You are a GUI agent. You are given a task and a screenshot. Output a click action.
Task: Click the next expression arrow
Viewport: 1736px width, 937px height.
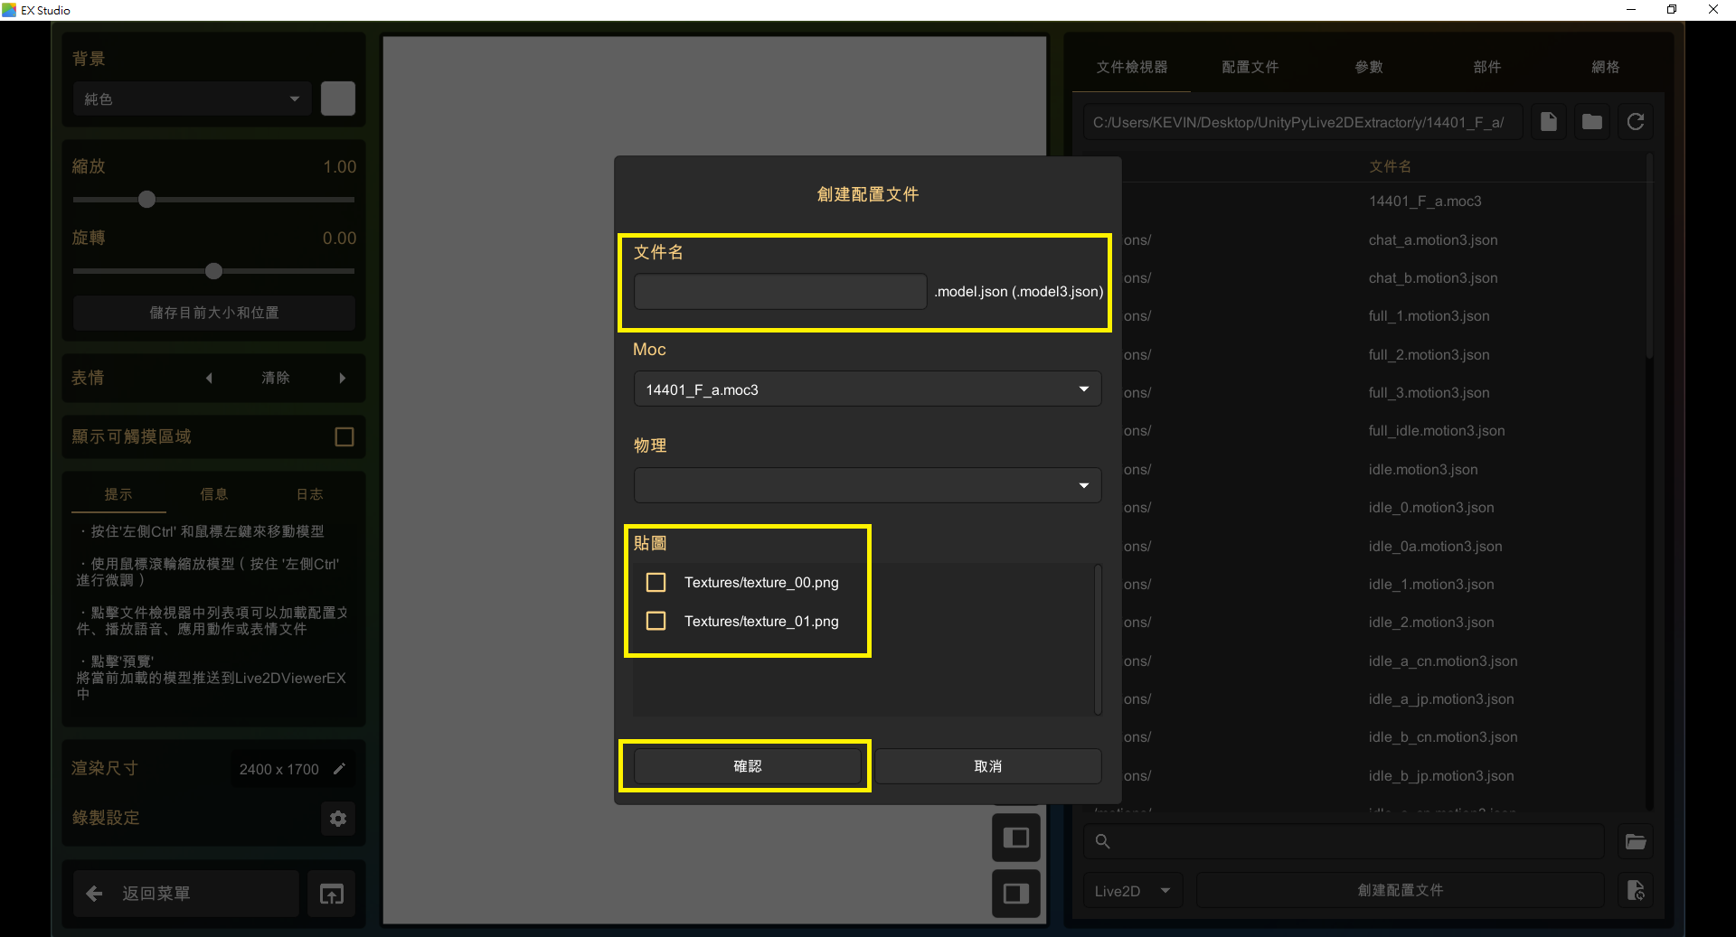343,378
